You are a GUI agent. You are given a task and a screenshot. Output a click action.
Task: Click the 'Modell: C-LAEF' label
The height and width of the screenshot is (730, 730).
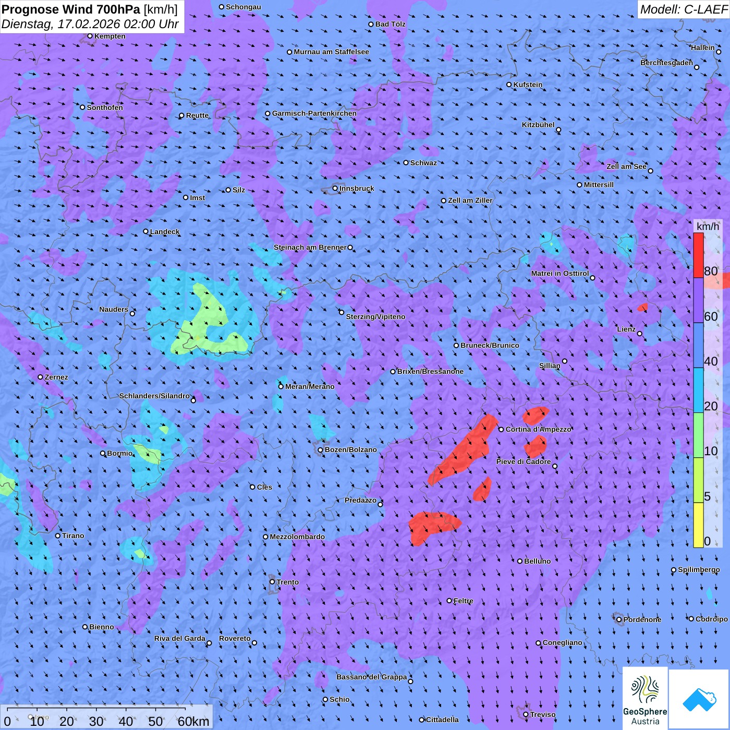[684, 9]
